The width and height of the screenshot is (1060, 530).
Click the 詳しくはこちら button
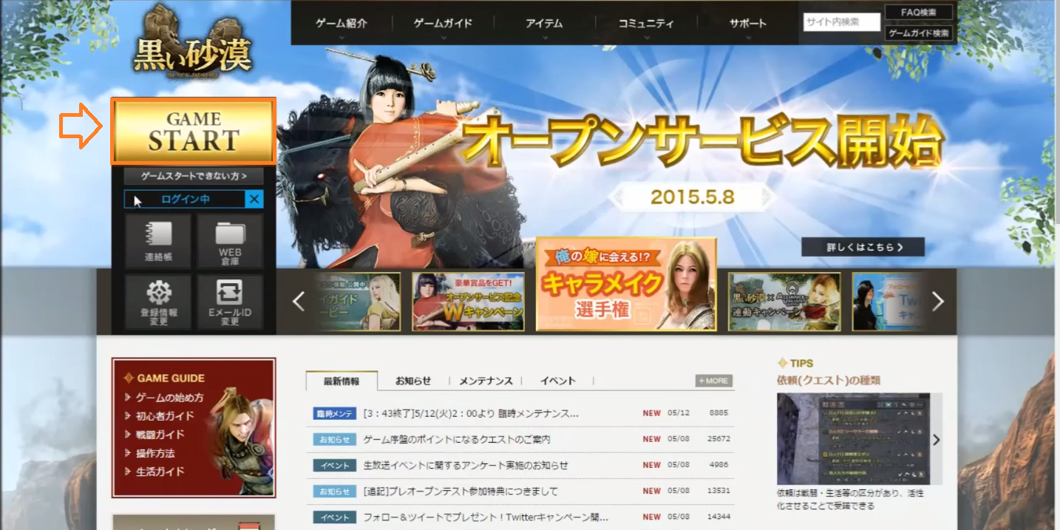pyautogui.click(x=863, y=247)
